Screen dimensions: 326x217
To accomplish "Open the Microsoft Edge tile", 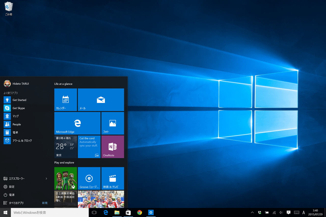I will coord(77,123).
